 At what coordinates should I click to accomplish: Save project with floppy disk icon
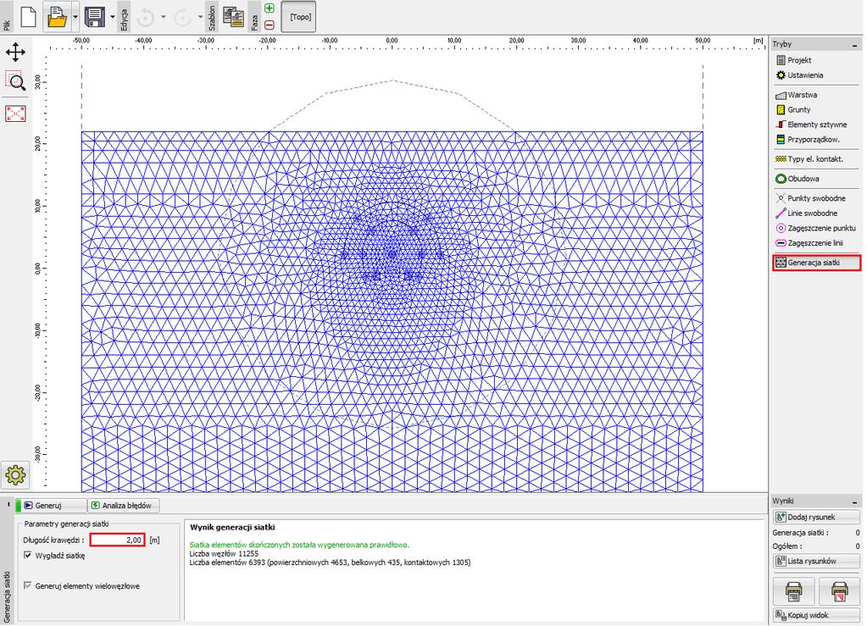point(95,17)
